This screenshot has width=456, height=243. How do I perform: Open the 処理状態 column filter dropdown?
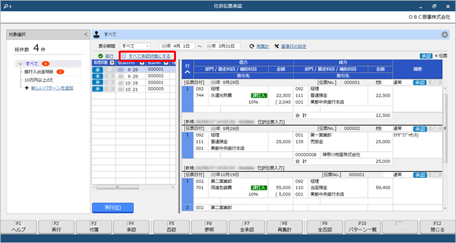112,63
